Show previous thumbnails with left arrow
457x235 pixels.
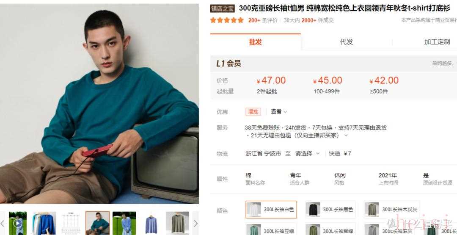(x=3, y=223)
